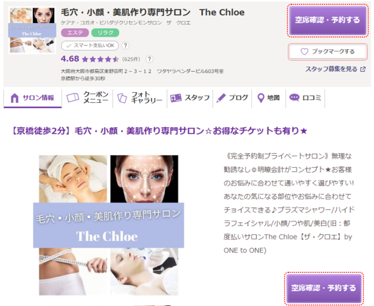Click the house icon on サロン情報 tab

(x=14, y=98)
